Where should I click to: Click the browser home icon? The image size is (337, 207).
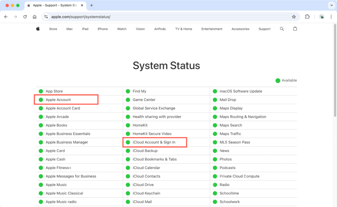pos(35,17)
